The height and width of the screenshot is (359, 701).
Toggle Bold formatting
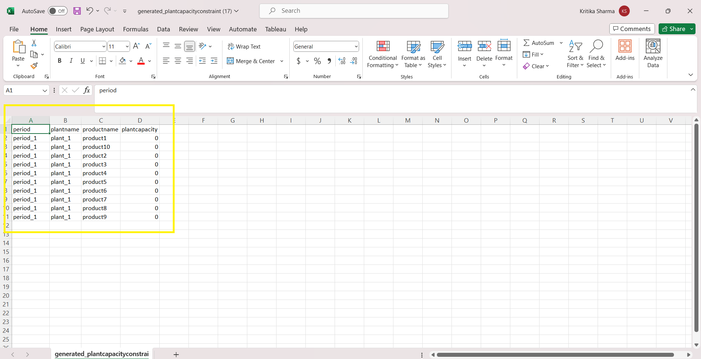[x=60, y=61]
